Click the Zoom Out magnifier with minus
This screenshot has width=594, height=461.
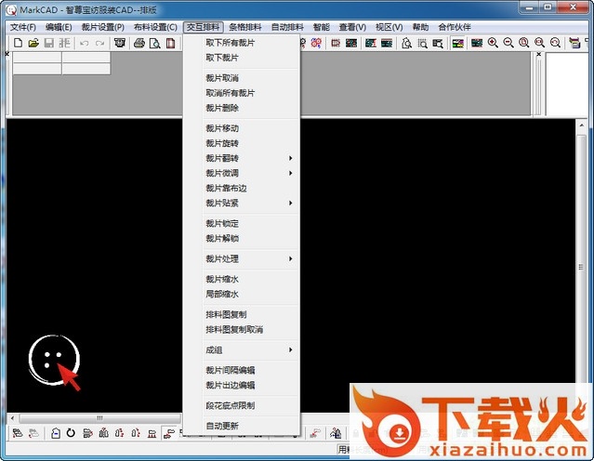[508, 43]
